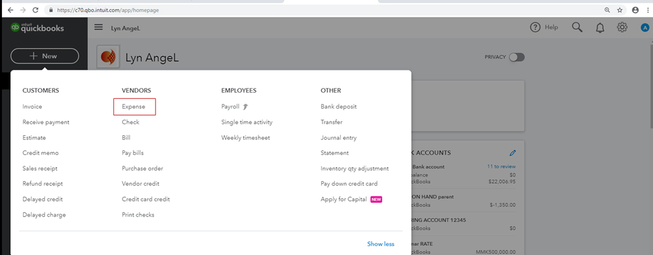Select Expense under Vendors

(133, 107)
